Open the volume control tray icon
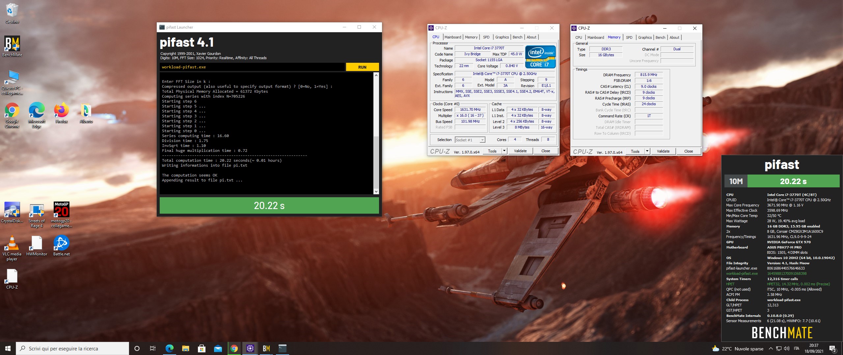Viewport: 843px width, 355px height. [787, 349]
